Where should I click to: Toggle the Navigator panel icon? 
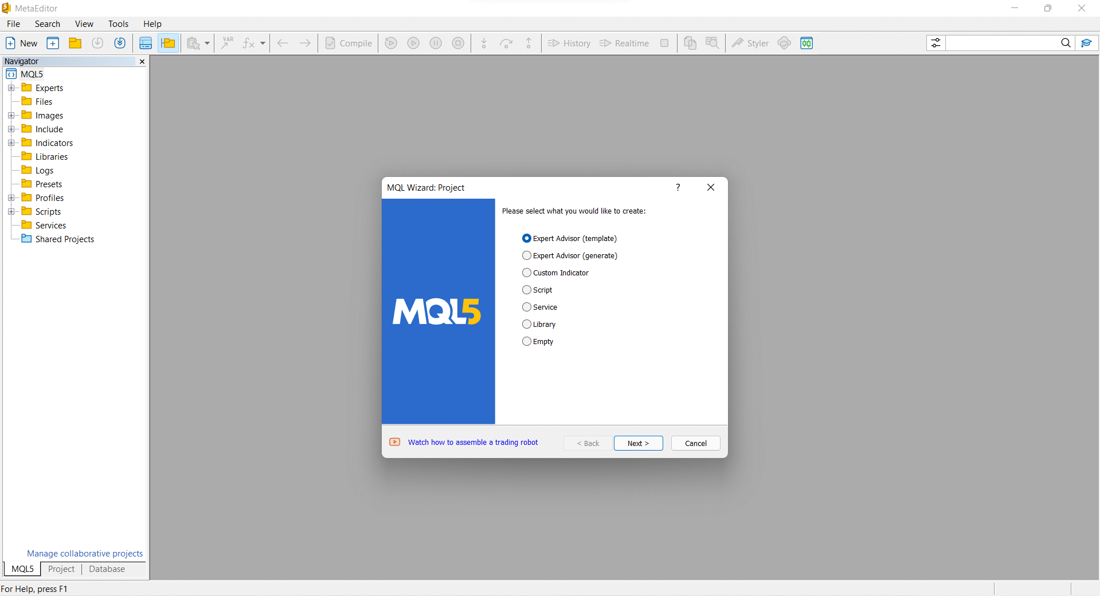[x=168, y=43]
